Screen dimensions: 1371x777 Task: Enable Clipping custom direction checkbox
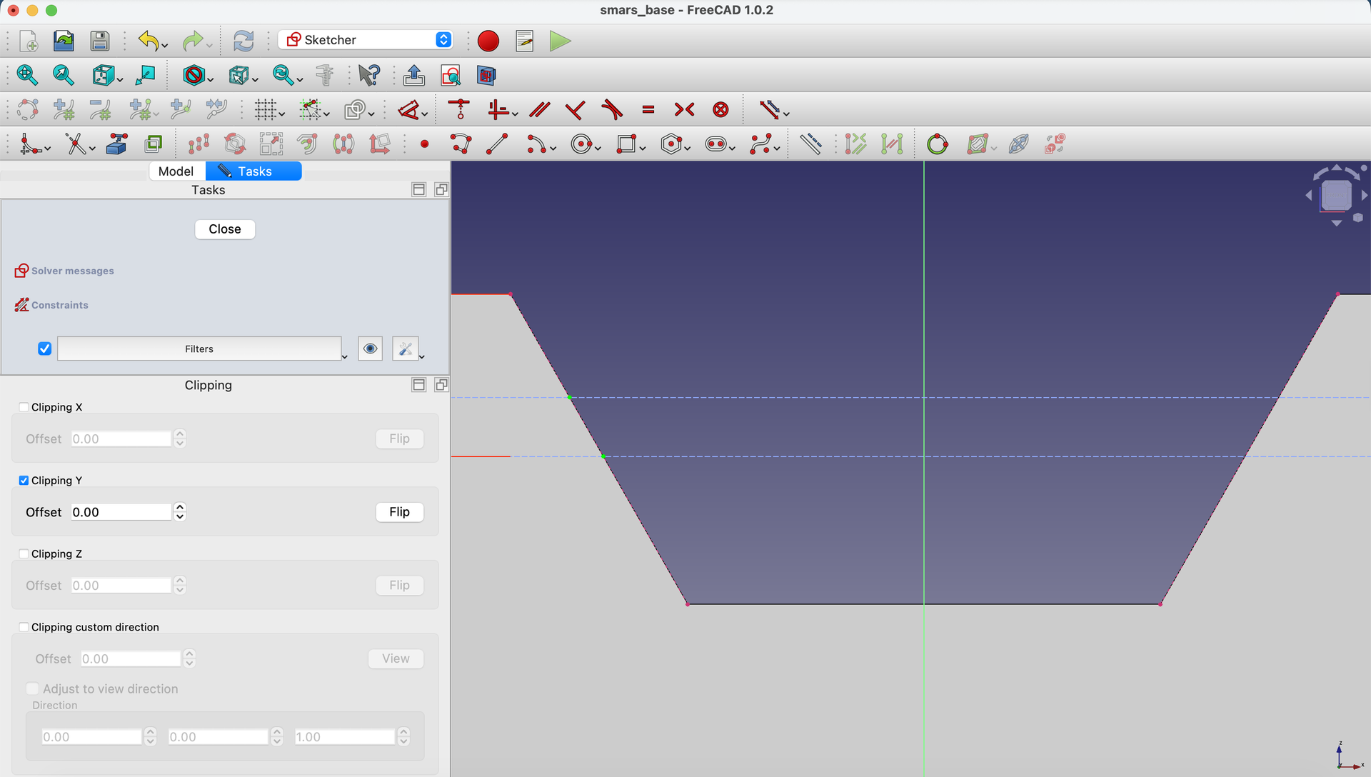pos(24,627)
